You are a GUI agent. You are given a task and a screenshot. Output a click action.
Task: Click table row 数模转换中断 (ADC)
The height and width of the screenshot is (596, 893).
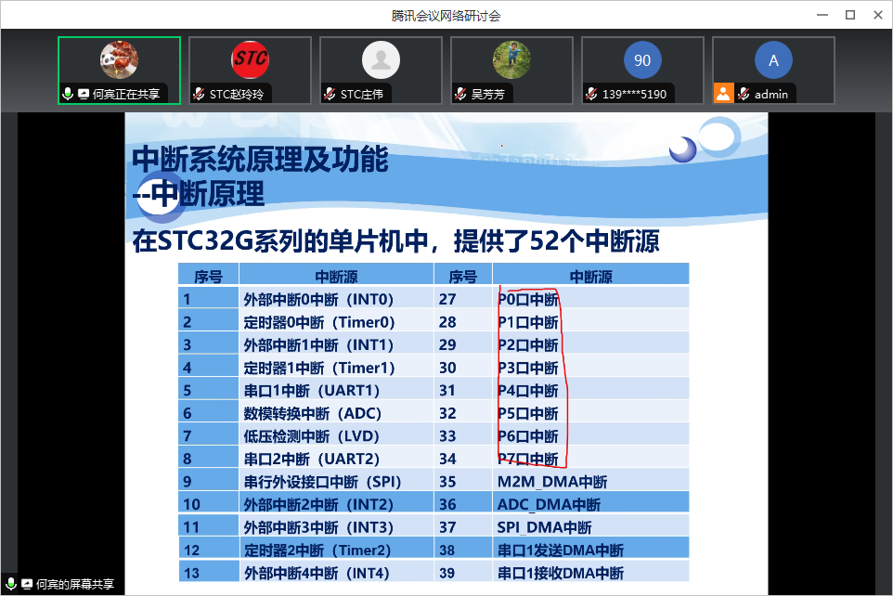[305, 412]
